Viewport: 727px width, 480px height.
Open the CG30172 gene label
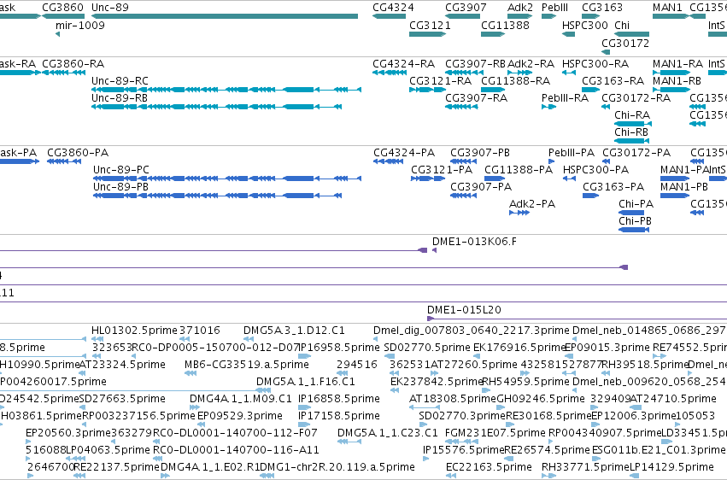click(625, 43)
